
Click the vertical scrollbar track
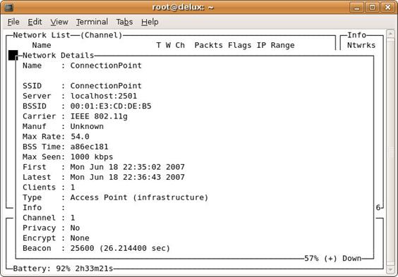point(390,152)
